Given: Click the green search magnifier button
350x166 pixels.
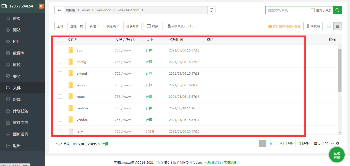Looking at the screenshot, I should (337, 10).
